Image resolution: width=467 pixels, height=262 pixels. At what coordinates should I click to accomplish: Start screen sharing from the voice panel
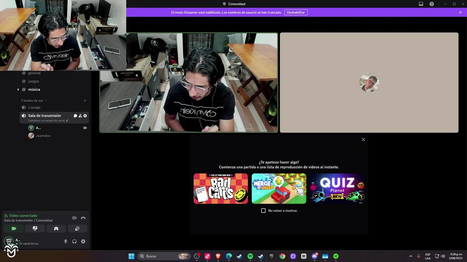pyautogui.click(x=35, y=229)
